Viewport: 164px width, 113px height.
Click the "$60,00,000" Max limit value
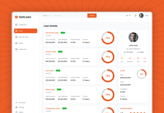point(125,78)
